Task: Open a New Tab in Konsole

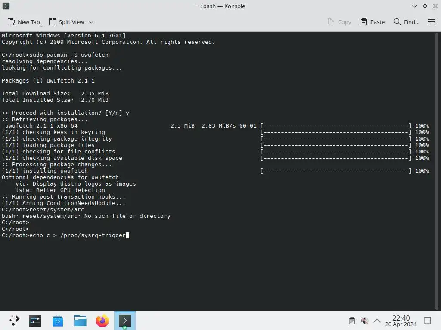Action: [24, 22]
